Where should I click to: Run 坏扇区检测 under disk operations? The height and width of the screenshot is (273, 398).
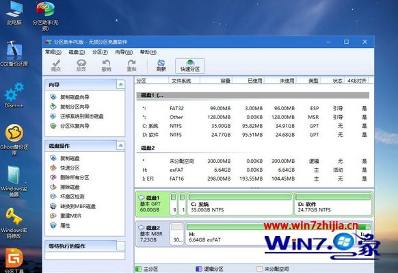click(67, 196)
